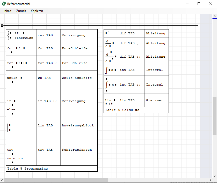Click the 'Table 5 Programming' caption
This screenshot has height=183, width=217.
27,169
